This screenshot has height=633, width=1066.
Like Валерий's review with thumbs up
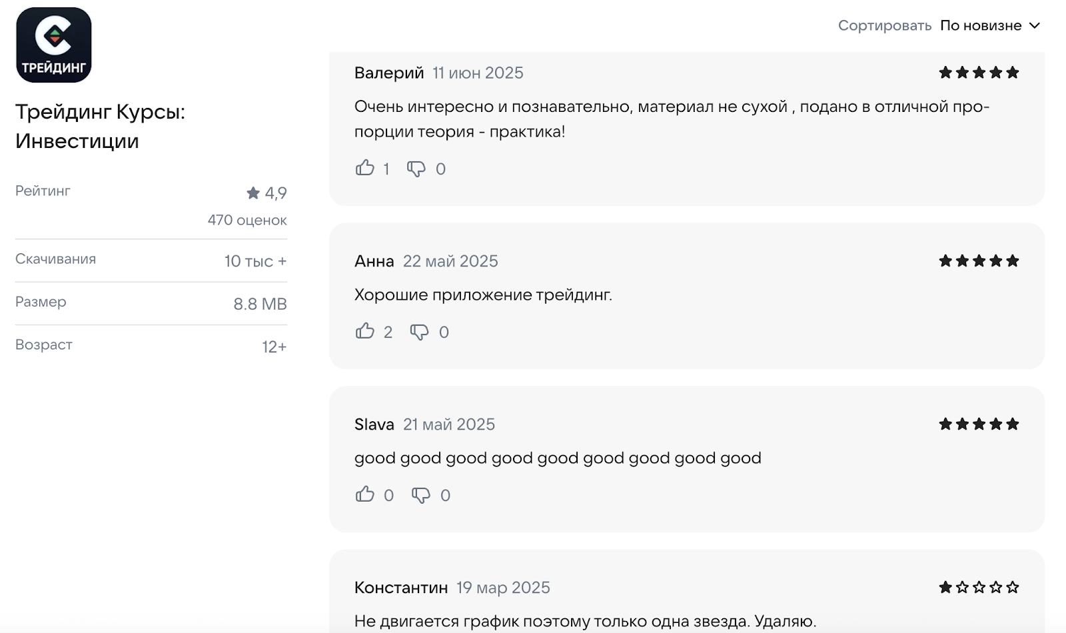[365, 168]
